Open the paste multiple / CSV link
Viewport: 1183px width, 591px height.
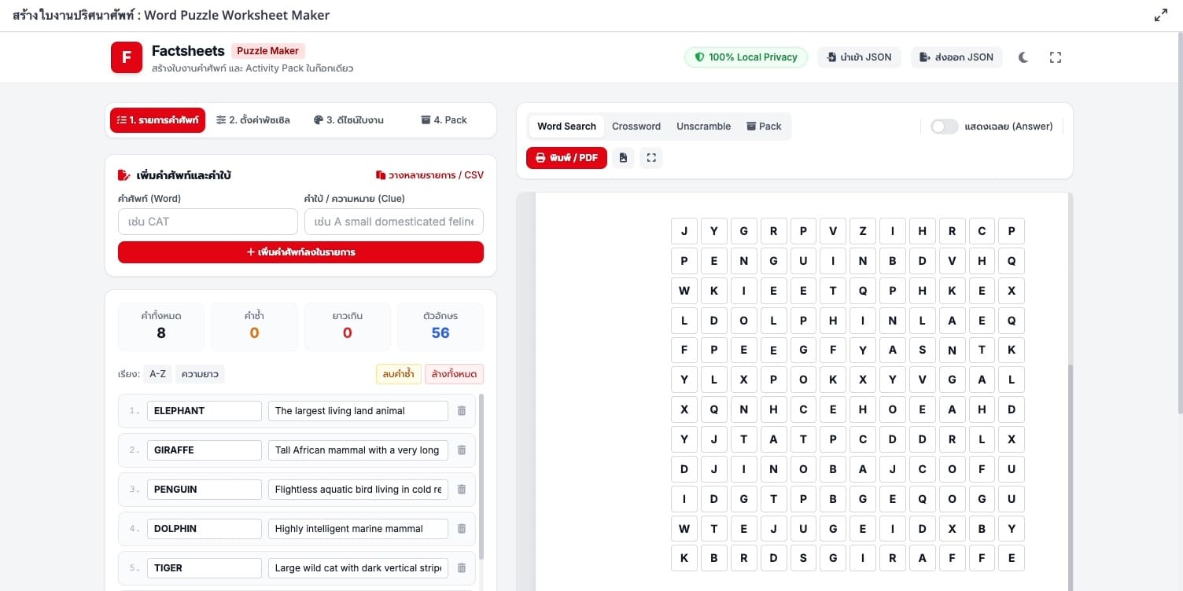429,175
